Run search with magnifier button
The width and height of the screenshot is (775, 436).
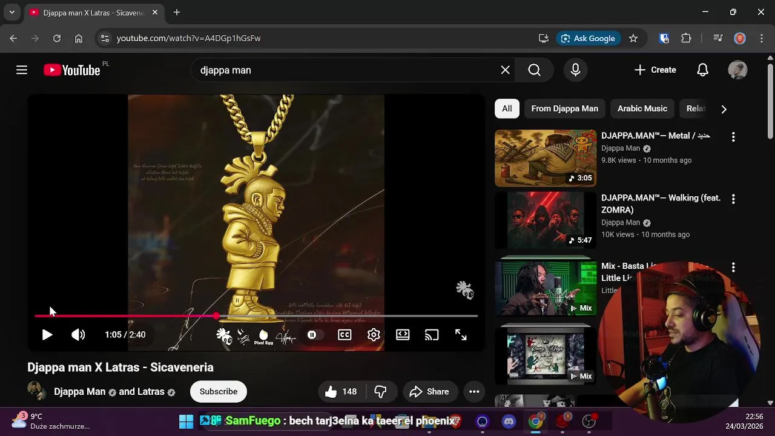pyautogui.click(x=535, y=70)
